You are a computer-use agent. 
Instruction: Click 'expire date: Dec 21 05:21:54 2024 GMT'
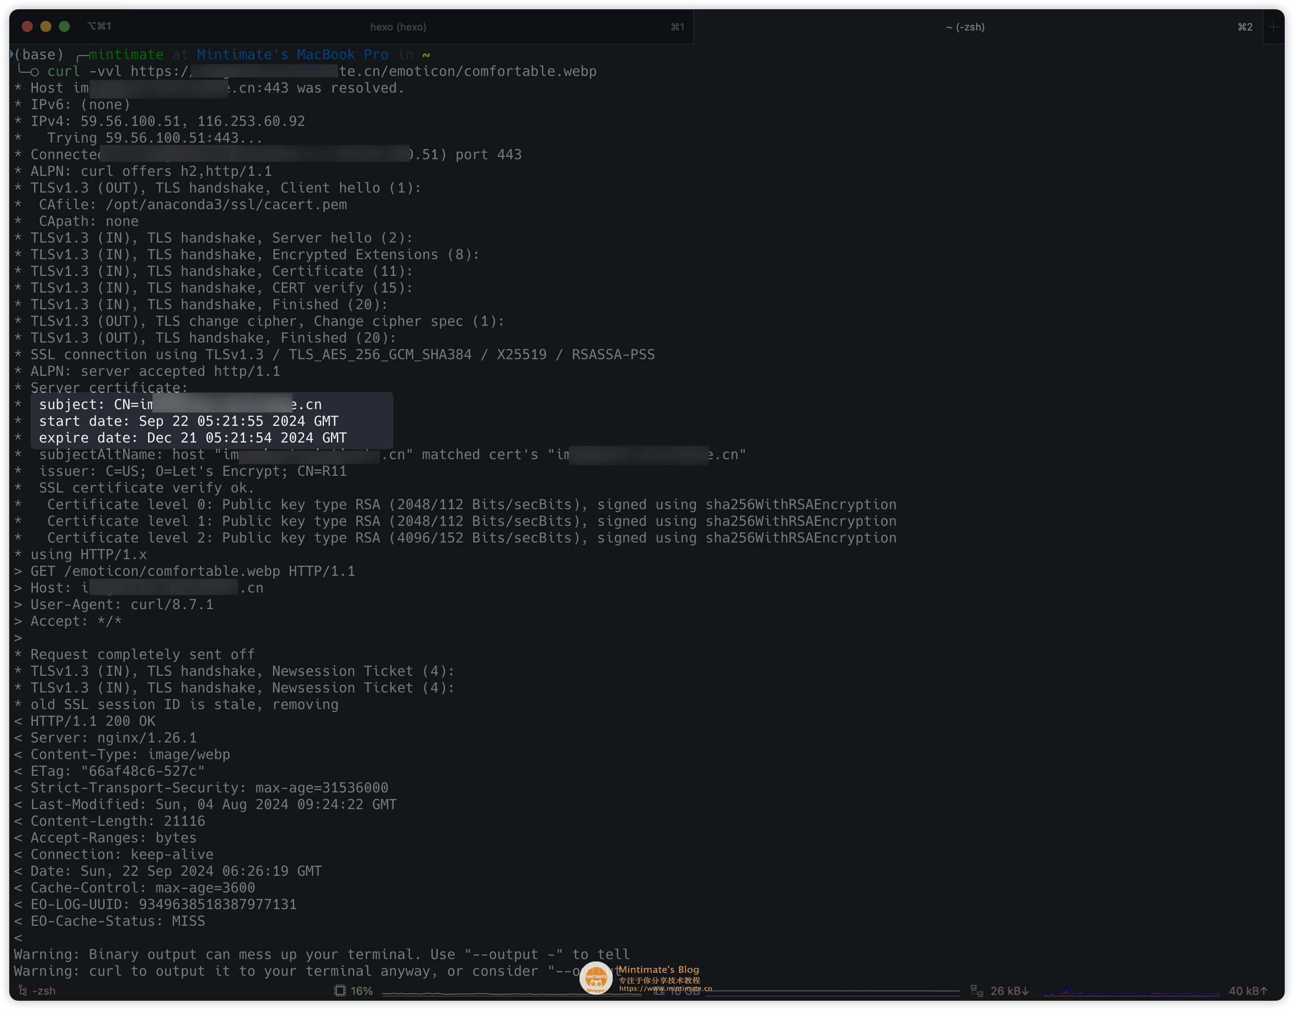(x=193, y=437)
